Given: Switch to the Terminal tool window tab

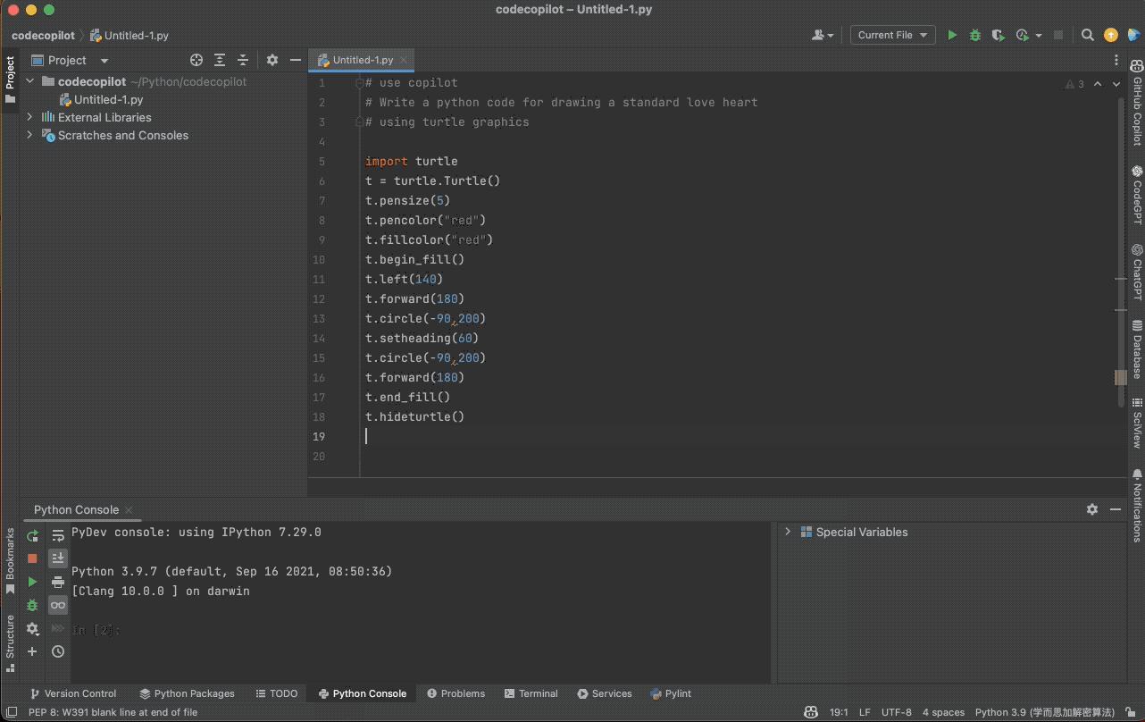Looking at the screenshot, I should coord(531,693).
